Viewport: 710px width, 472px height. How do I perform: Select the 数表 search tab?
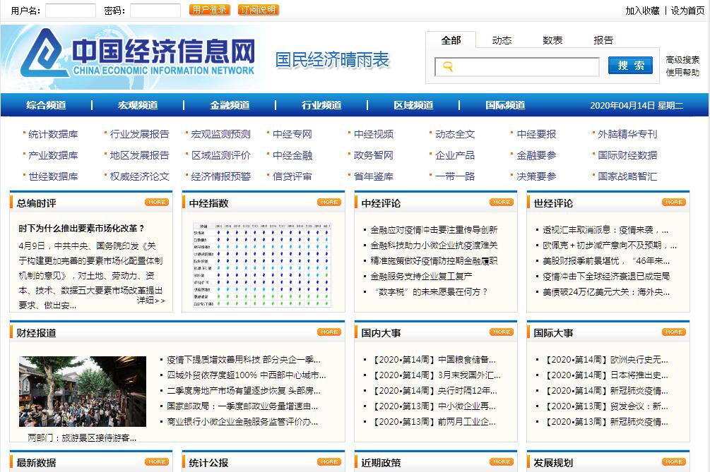[552, 40]
